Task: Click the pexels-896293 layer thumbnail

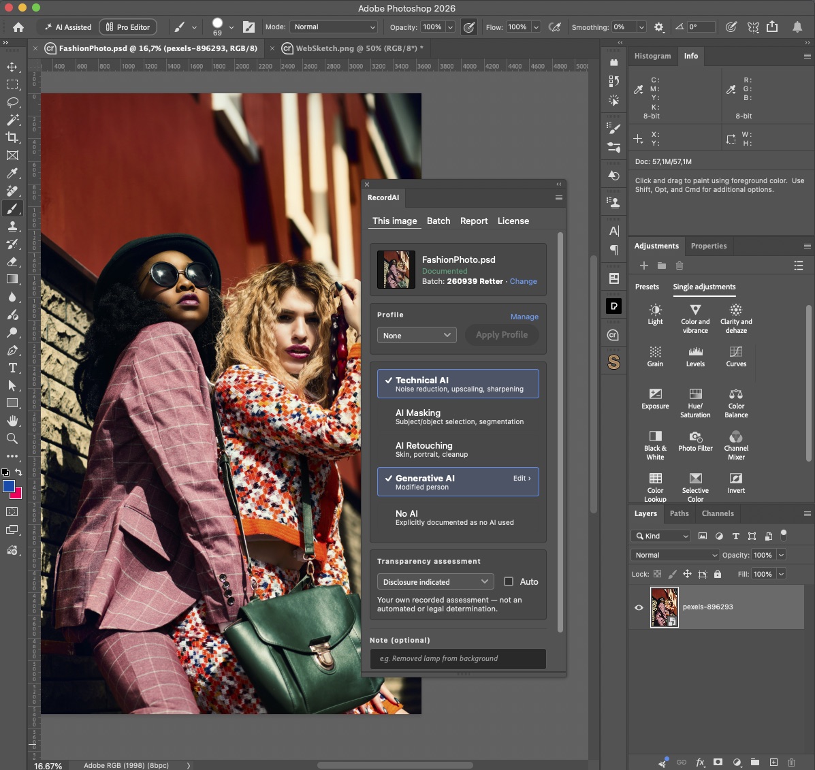Action: tap(664, 607)
